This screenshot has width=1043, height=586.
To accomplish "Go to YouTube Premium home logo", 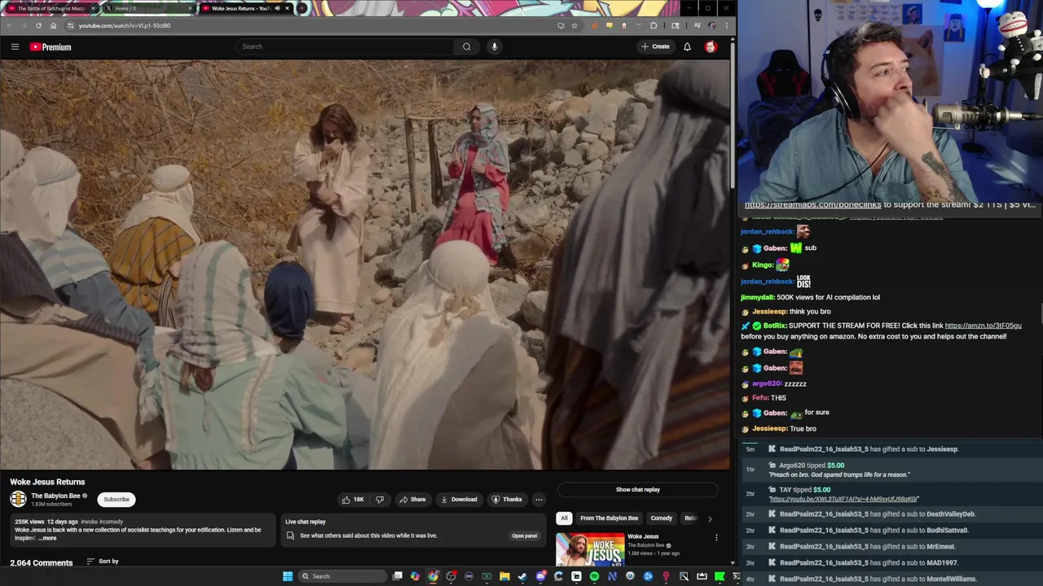I will pyautogui.click(x=51, y=47).
